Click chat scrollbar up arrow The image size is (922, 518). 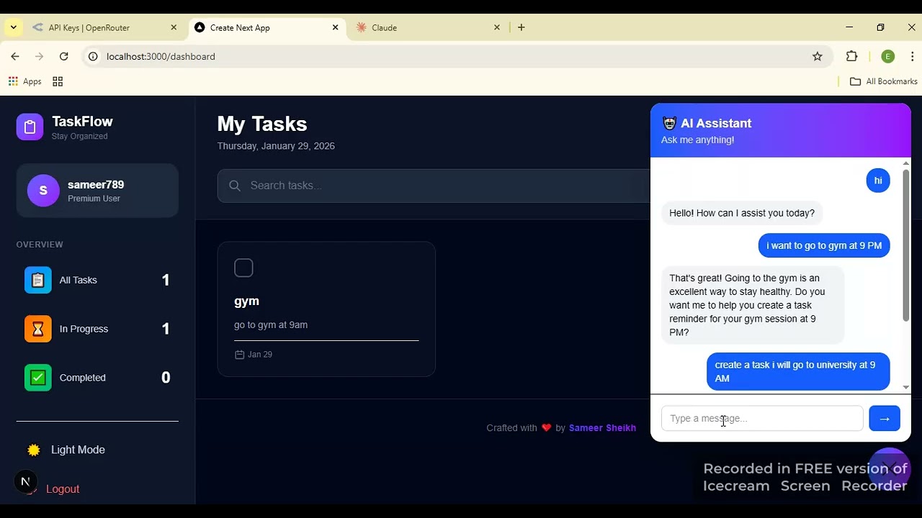point(906,163)
